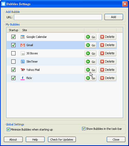The height and width of the screenshot is (146, 129).
Task: Enable startup for SlimTimer
Action: click(13, 62)
